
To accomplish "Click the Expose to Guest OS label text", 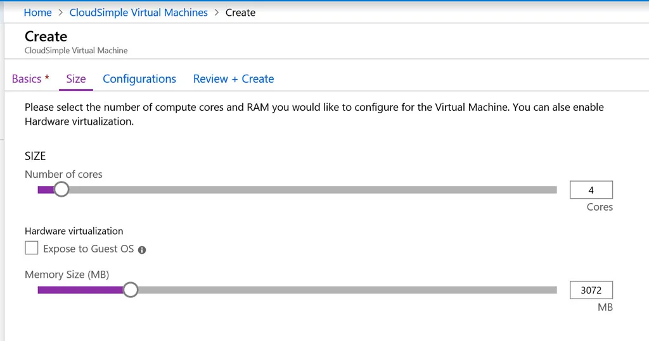I will coord(89,249).
